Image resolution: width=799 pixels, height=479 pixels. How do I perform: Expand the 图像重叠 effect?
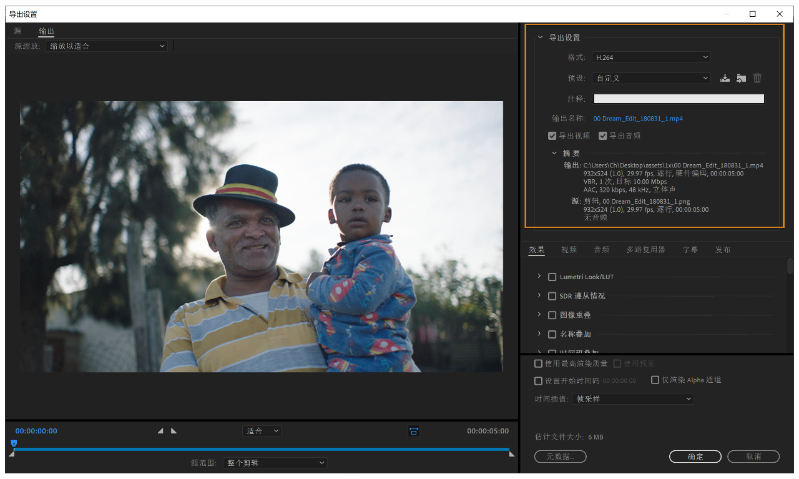pos(539,315)
